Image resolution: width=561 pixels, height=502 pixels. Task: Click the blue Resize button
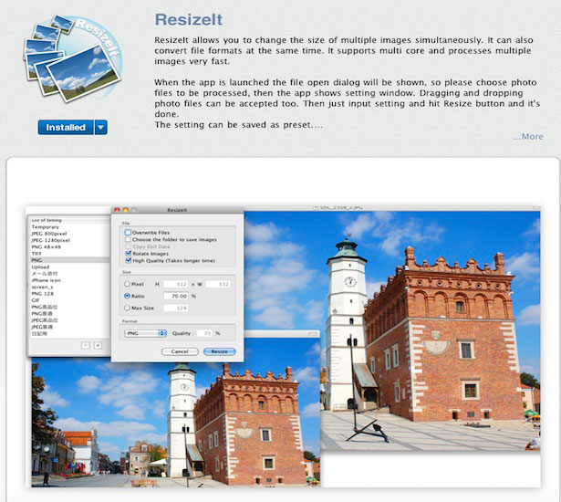click(219, 351)
